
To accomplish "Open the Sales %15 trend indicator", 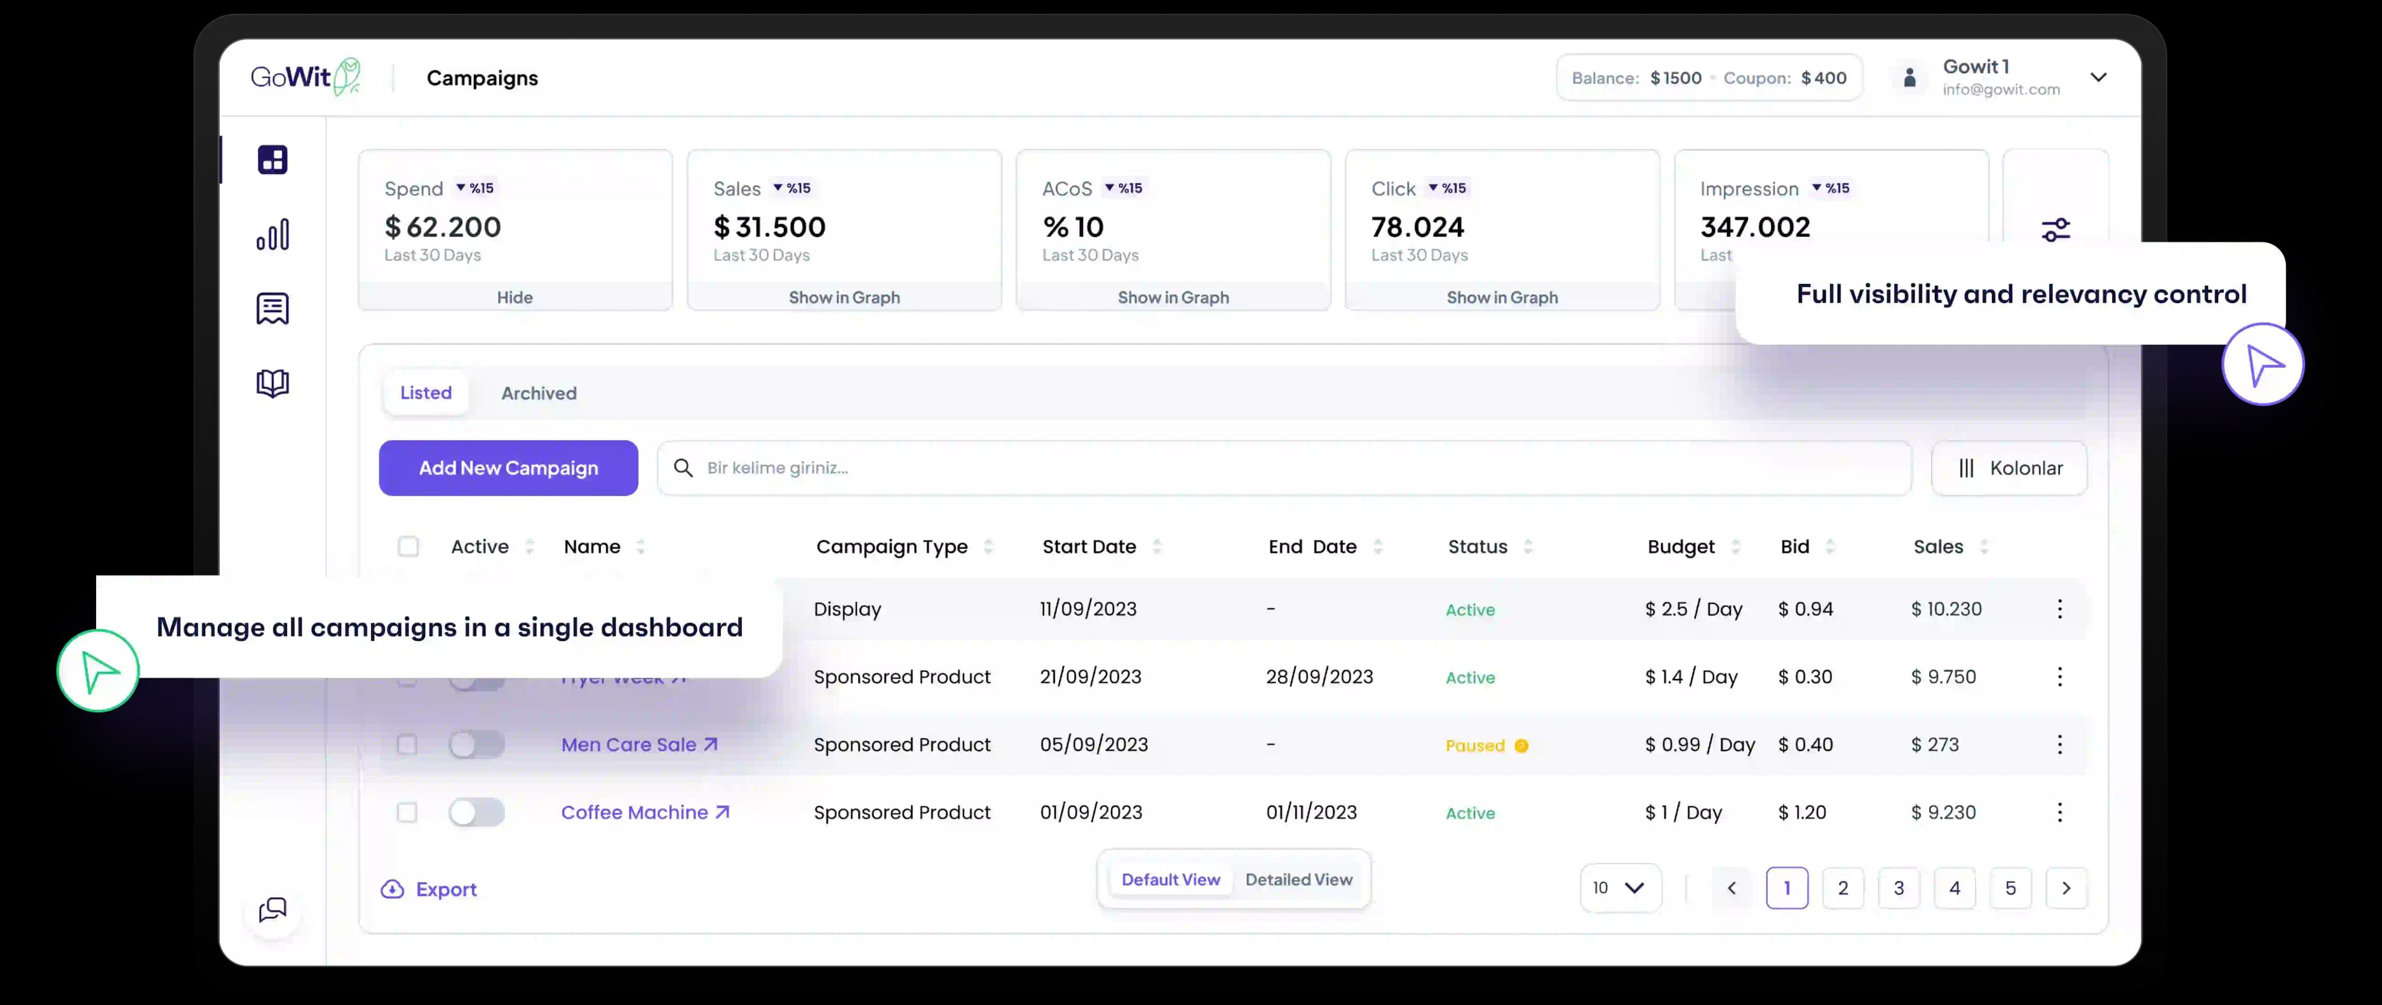I will tap(792, 188).
